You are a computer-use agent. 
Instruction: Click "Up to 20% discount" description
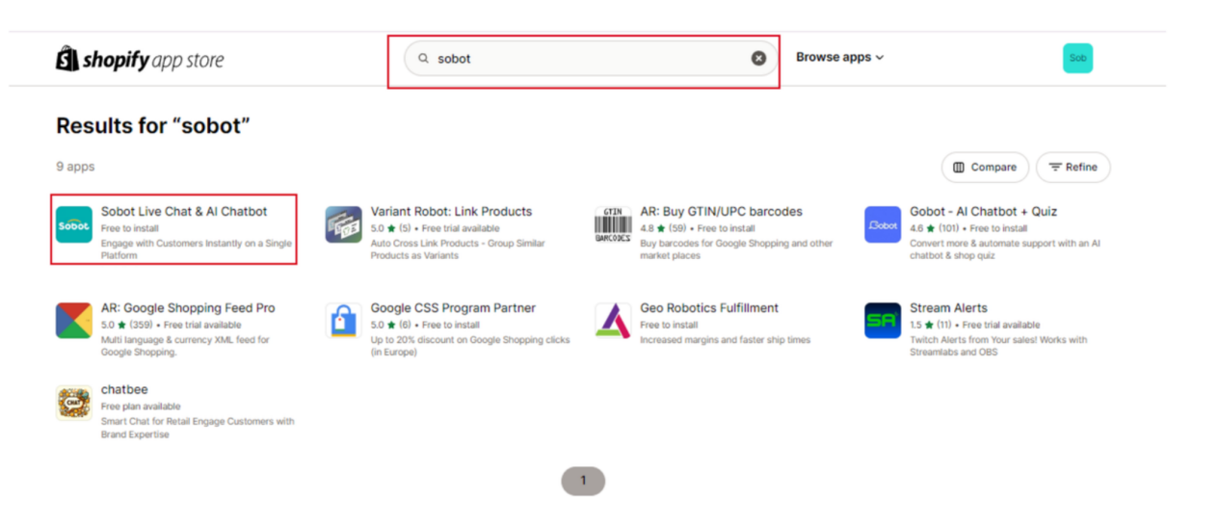[x=470, y=346]
